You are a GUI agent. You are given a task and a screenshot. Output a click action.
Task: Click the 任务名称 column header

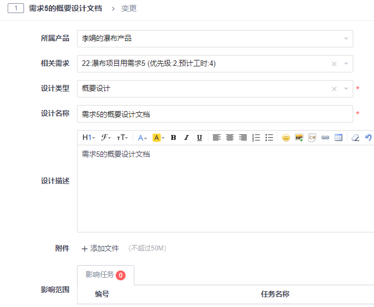pyautogui.click(x=275, y=294)
